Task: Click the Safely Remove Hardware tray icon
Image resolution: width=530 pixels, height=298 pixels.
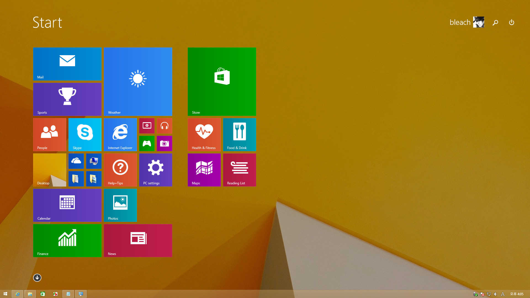Action: point(476,294)
